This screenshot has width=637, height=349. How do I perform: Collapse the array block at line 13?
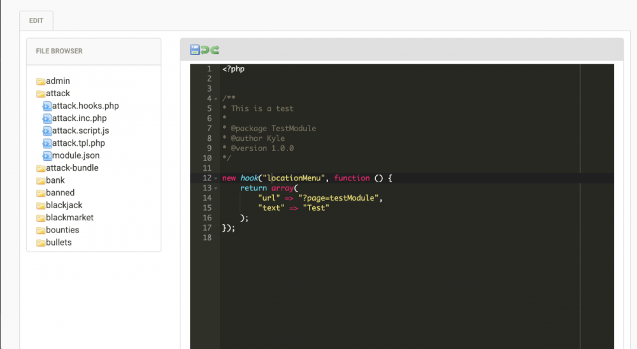click(x=216, y=189)
